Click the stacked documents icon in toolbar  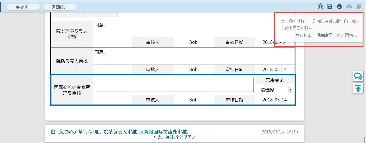[358, 6]
